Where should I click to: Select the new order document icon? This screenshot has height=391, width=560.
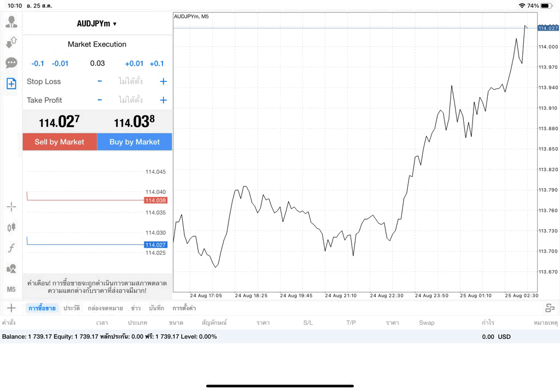[x=11, y=84]
